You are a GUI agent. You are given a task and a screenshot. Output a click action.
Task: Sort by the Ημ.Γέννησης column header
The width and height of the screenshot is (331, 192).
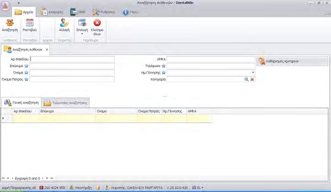click(174, 111)
